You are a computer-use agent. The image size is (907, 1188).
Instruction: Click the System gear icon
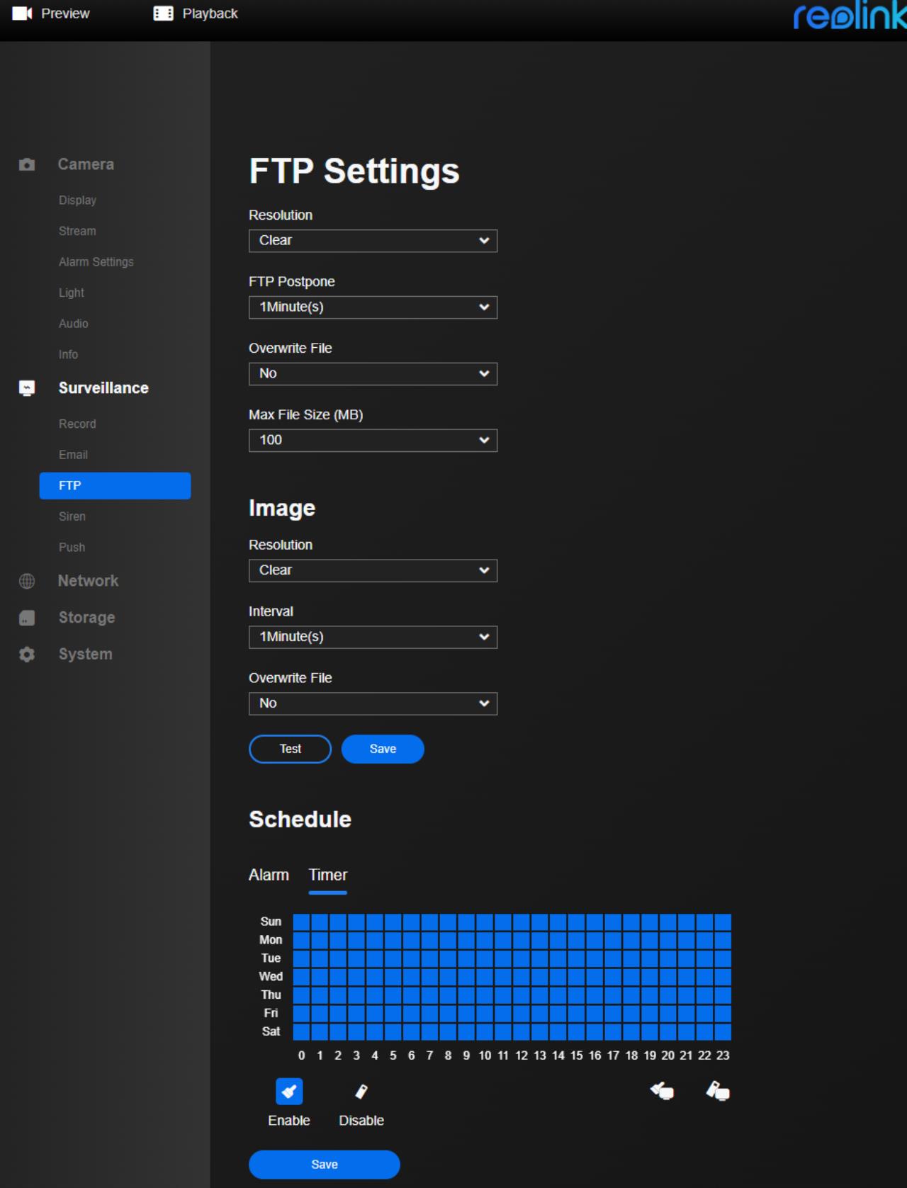(27, 655)
